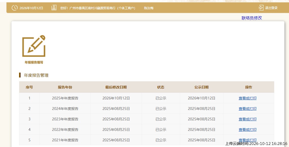This screenshot has width=289, height=147.
Task: Click publication date in the 2025 report row
Action: coord(202,98)
